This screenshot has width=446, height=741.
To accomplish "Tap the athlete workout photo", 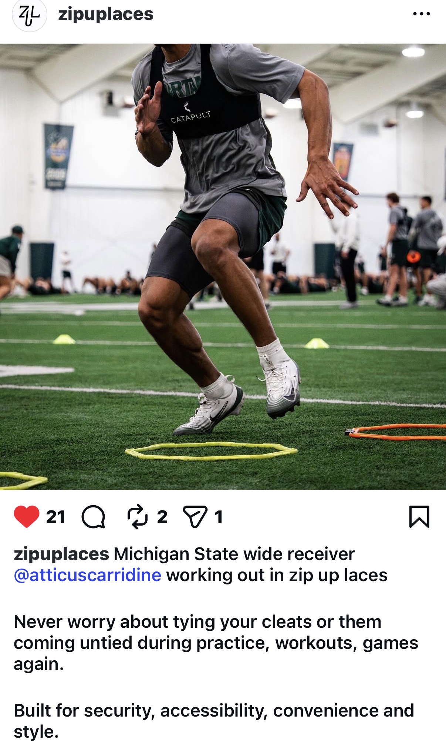I will tap(223, 267).
